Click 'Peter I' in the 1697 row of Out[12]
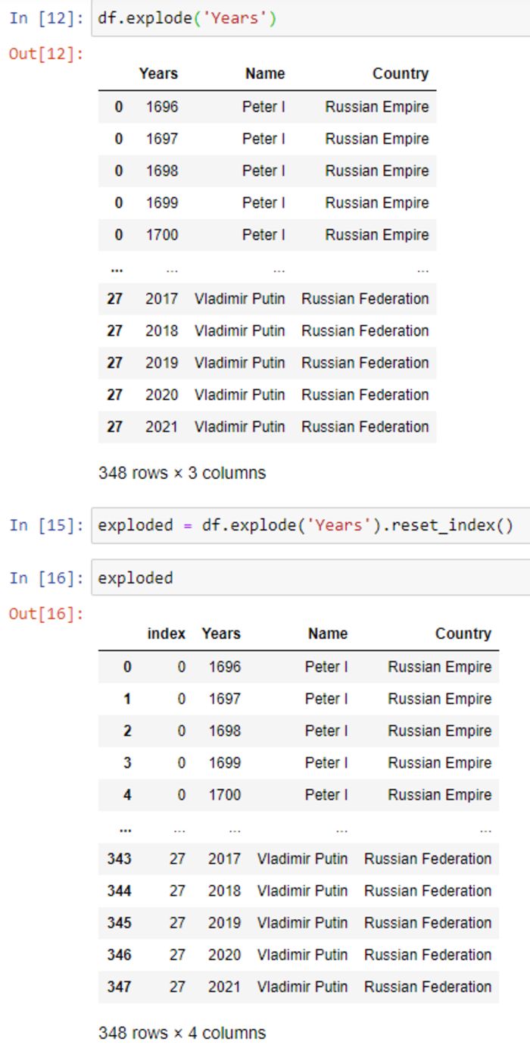Screen dimensions: 530x1045 (263, 139)
